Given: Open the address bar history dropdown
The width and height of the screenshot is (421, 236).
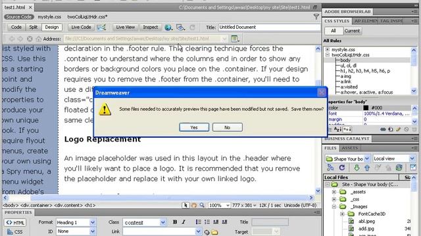Looking at the screenshot, I should [x=224, y=39].
